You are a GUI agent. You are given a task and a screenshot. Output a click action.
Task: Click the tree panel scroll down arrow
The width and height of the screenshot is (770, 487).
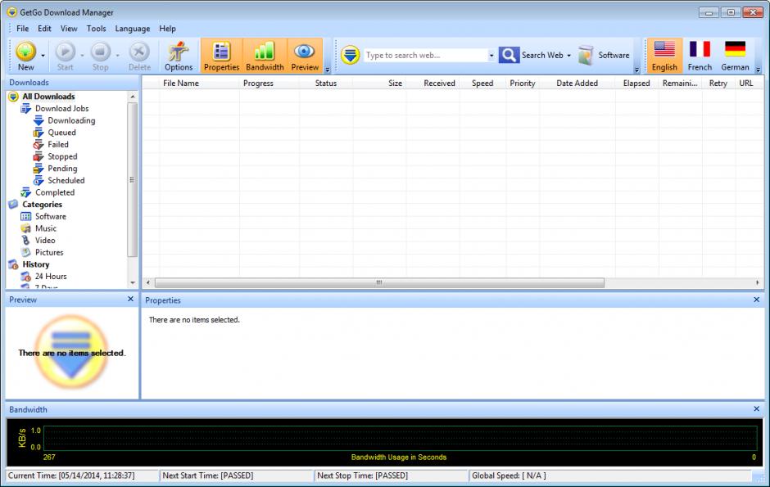(x=133, y=282)
